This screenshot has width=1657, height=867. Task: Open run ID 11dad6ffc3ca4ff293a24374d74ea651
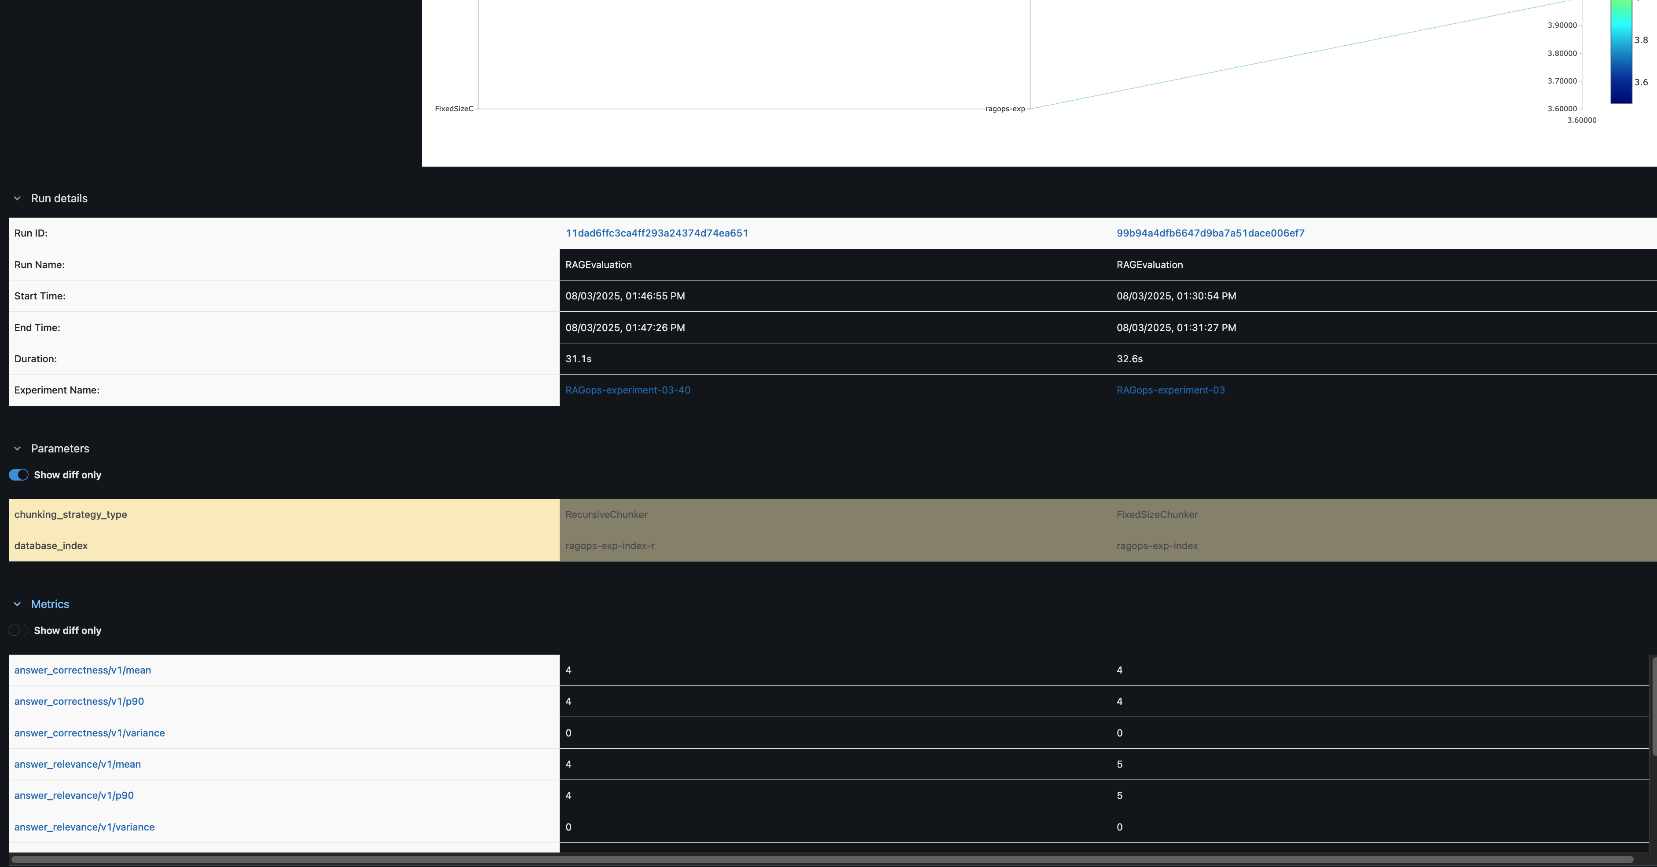point(657,233)
